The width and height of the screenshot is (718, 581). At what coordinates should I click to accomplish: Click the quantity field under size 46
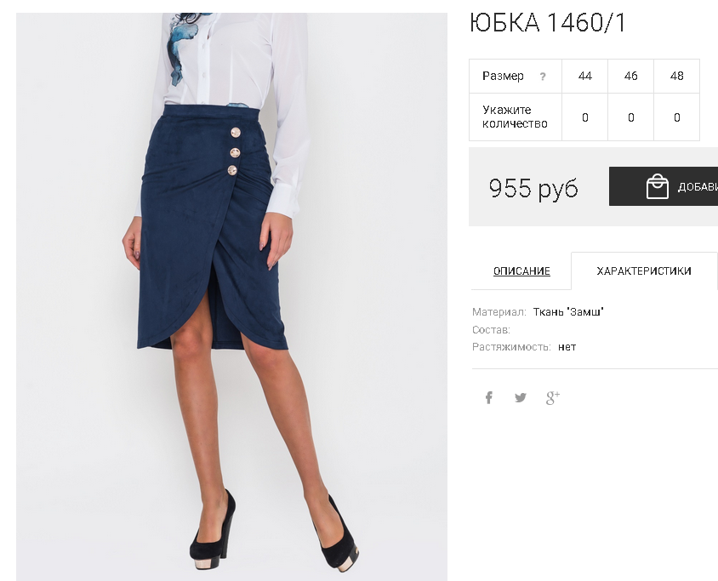[x=630, y=117]
